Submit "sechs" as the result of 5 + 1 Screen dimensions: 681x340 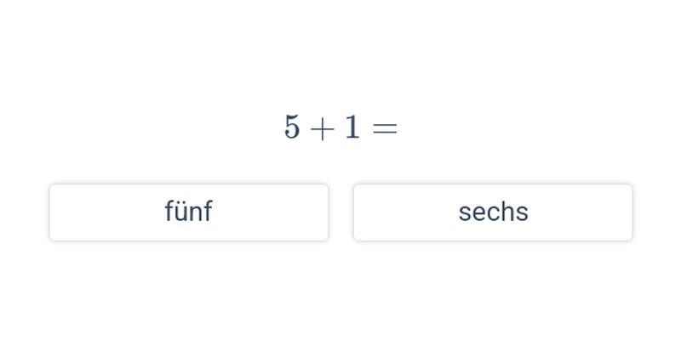pos(493,212)
